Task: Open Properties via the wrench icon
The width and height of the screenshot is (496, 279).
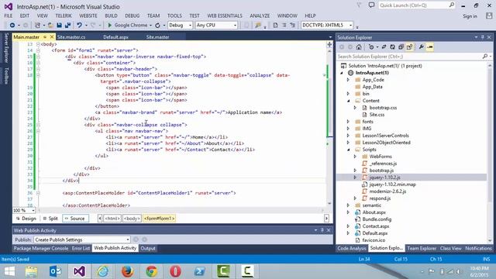Action: [x=421, y=47]
